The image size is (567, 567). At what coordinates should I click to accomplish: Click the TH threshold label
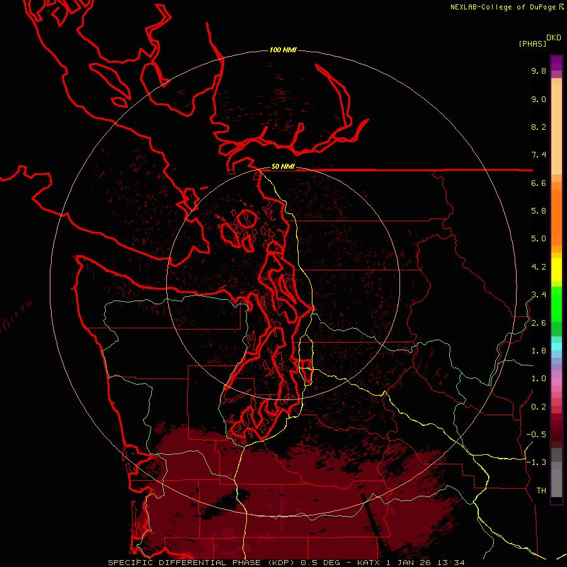(541, 491)
